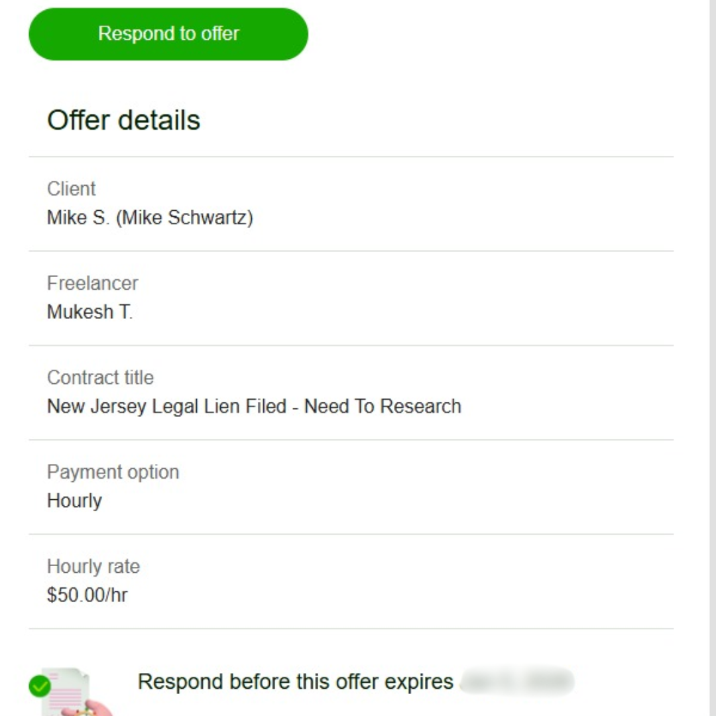The width and height of the screenshot is (716, 716).
Task: Click the blurred offer expiration date
Action: tap(517, 682)
